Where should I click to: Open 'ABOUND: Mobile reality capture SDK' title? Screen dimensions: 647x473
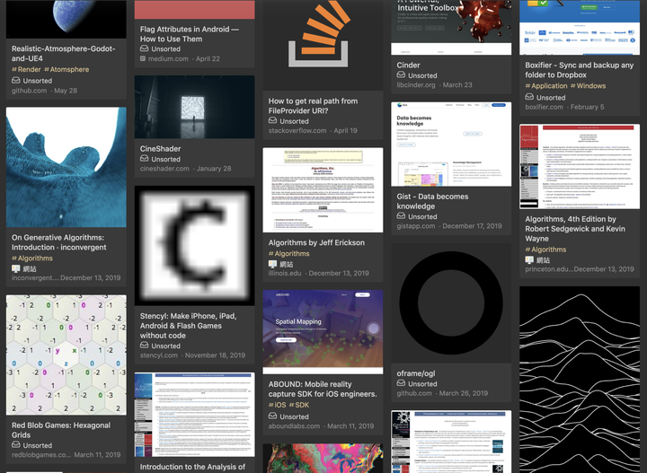323,389
